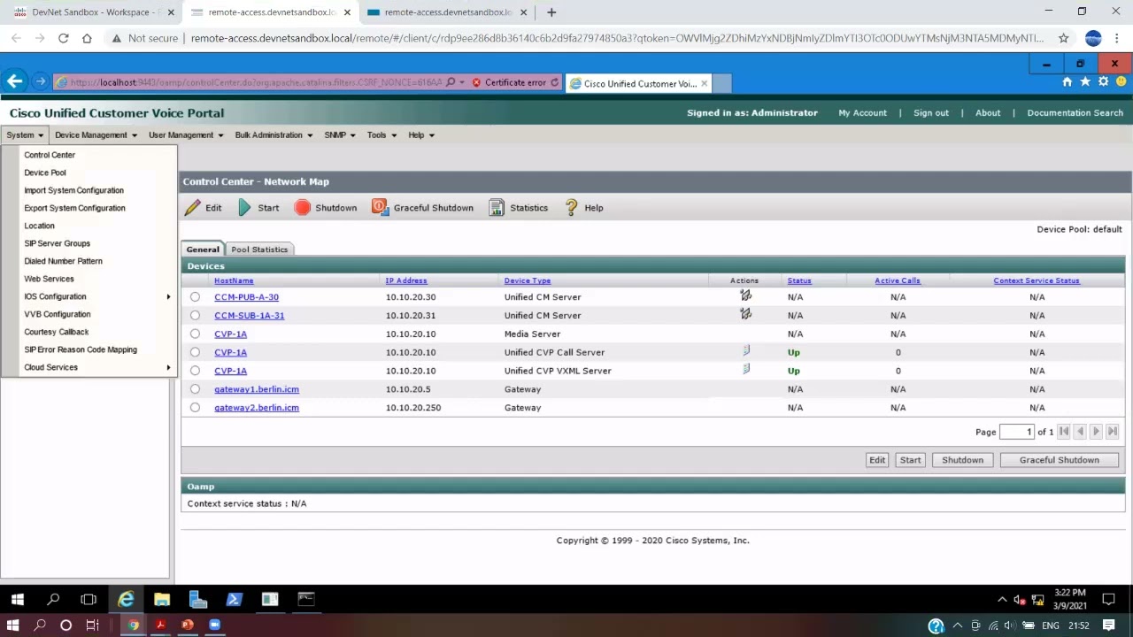Click action icon in Unified CVP Call Server row

[x=746, y=351]
